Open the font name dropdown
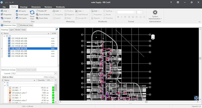202x108 pixels. [135, 12]
